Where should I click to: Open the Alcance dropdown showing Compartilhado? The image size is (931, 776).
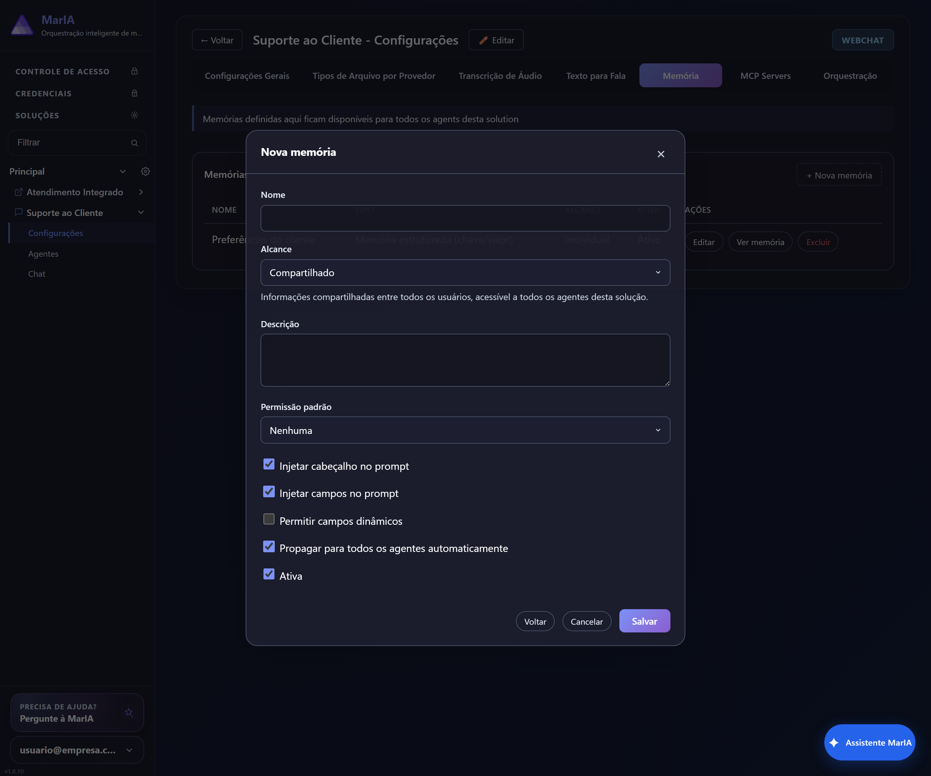465,273
